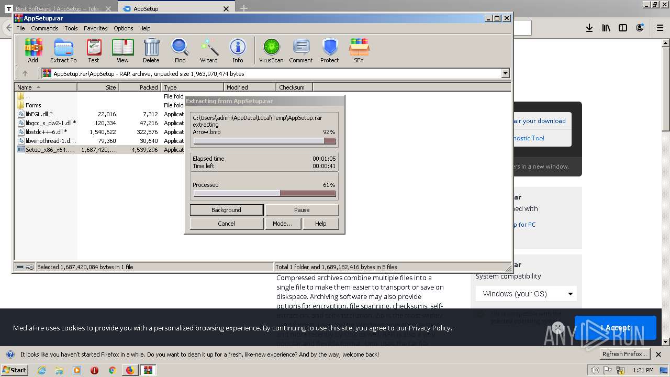
Task: Sort by Name column header
Action: (x=46, y=87)
